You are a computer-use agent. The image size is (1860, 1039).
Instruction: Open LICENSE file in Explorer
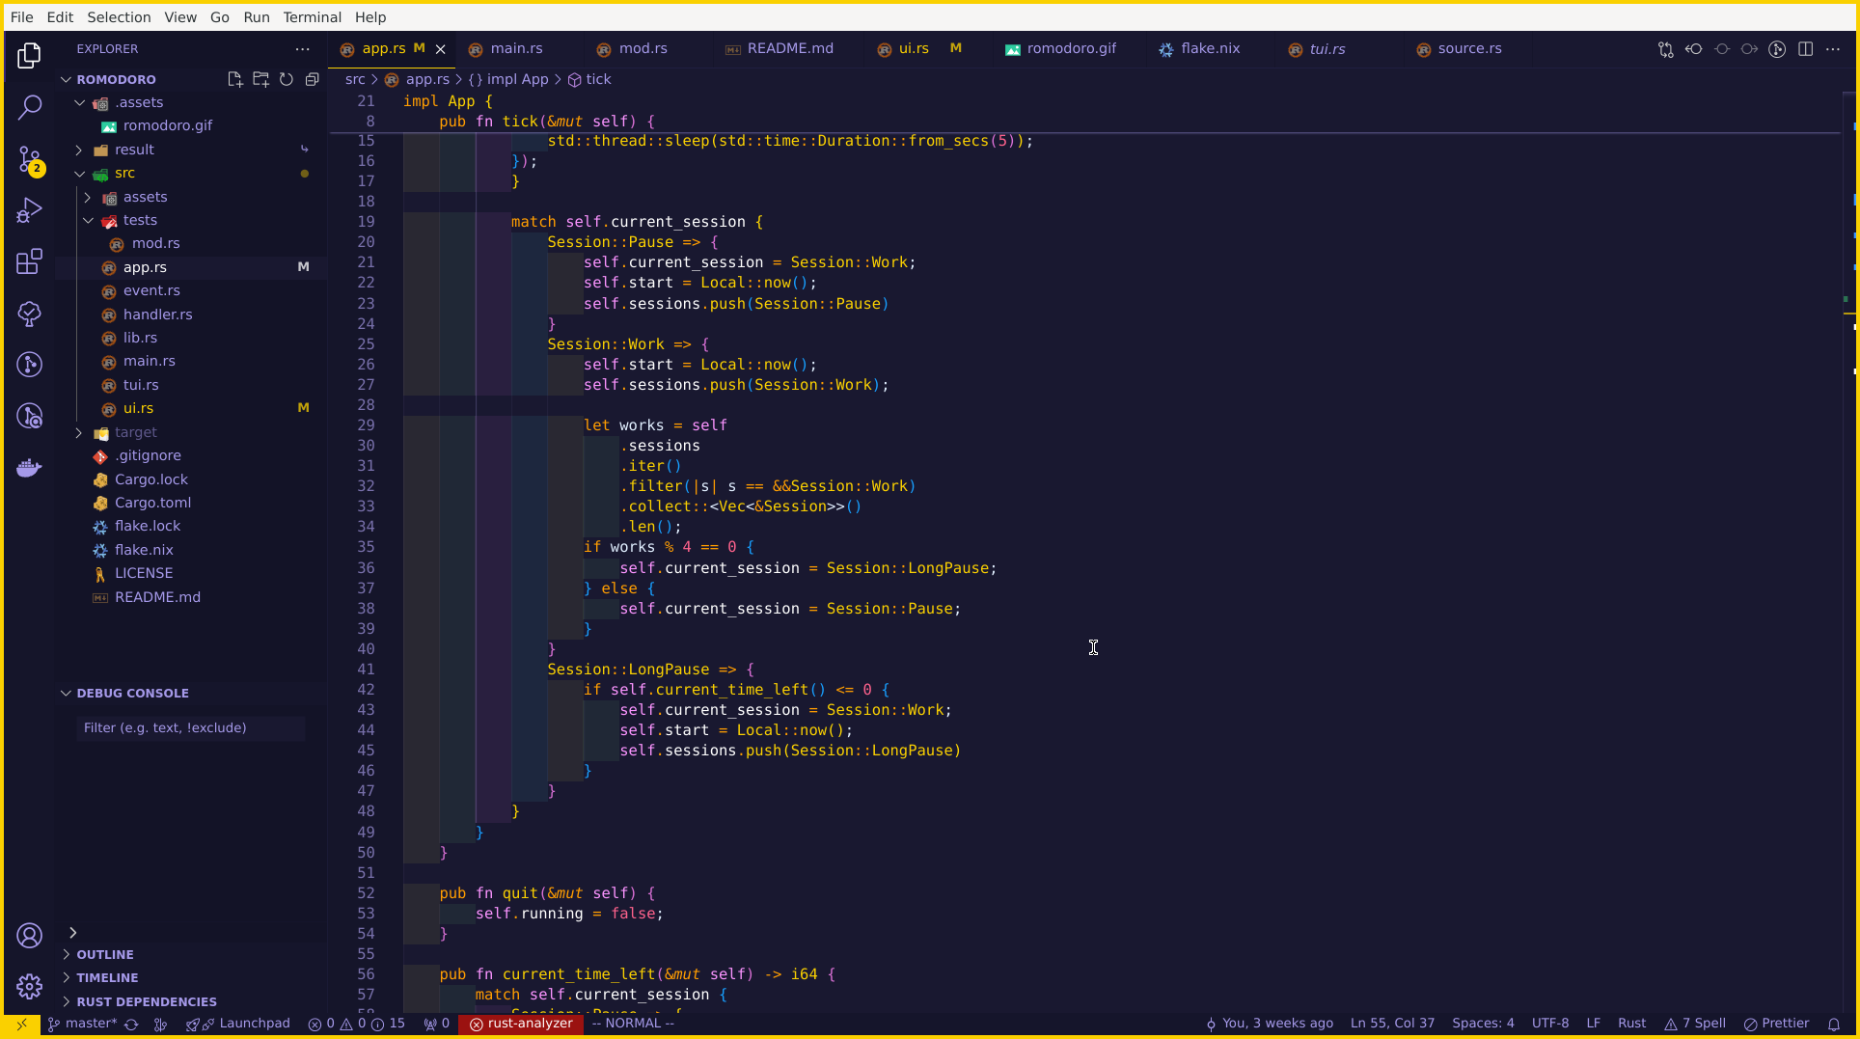point(144,573)
